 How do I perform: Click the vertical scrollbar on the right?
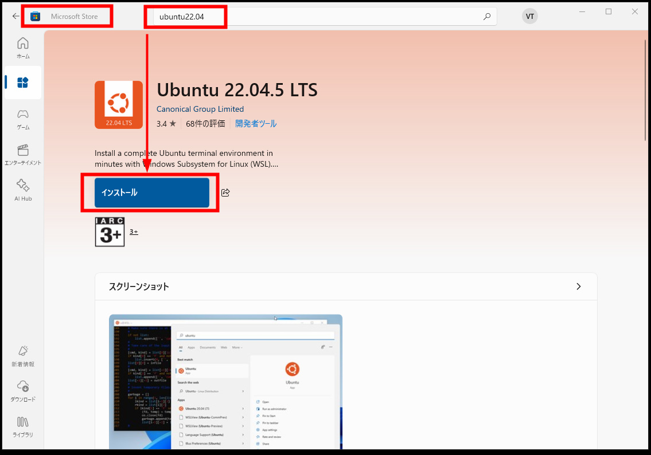pyautogui.click(x=645, y=91)
